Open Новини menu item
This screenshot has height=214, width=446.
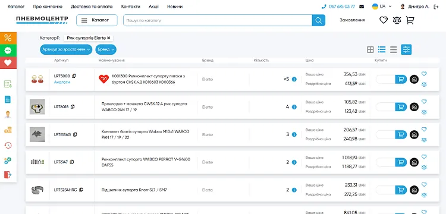[x=175, y=7]
